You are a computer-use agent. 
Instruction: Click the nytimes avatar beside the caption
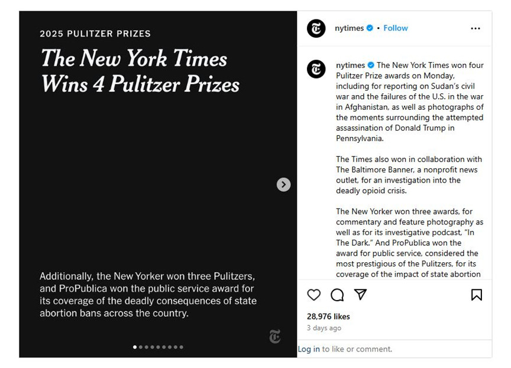pyautogui.click(x=316, y=69)
